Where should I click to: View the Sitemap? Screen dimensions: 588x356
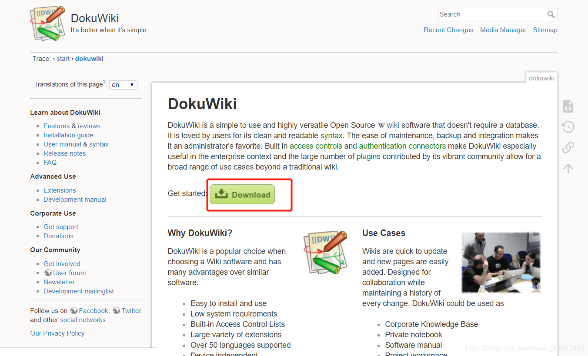tap(545, 30)
